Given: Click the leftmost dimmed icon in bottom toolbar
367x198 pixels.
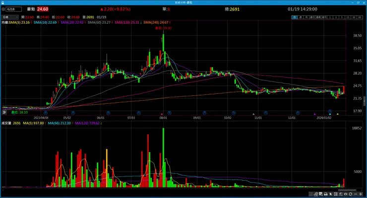Looking at the screenshot, I should coord(311,194).
